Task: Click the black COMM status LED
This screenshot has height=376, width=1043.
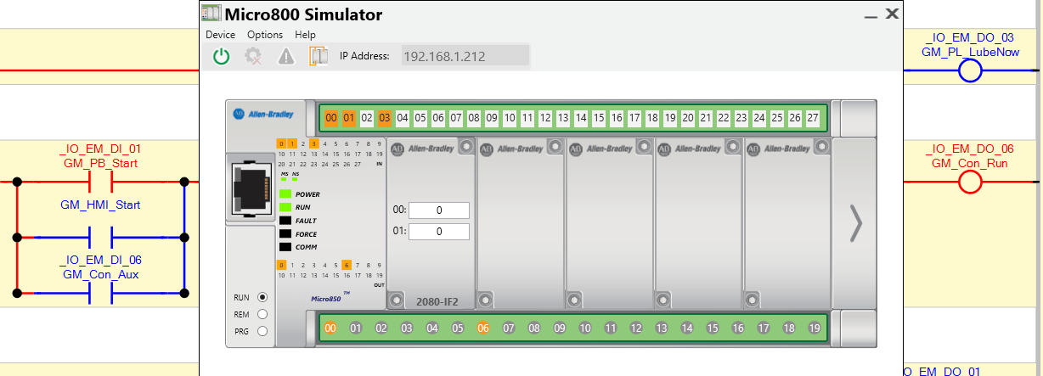Action: coord(285,247)
